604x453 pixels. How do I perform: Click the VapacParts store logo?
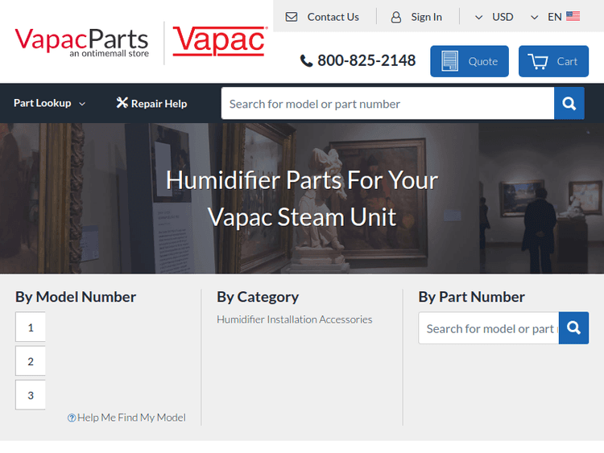pyautogui.click(x=81, y=43)
